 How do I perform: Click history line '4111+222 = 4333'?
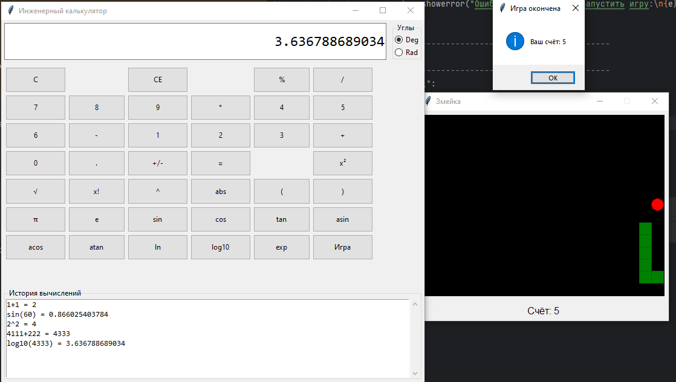[x=38, y=334]
